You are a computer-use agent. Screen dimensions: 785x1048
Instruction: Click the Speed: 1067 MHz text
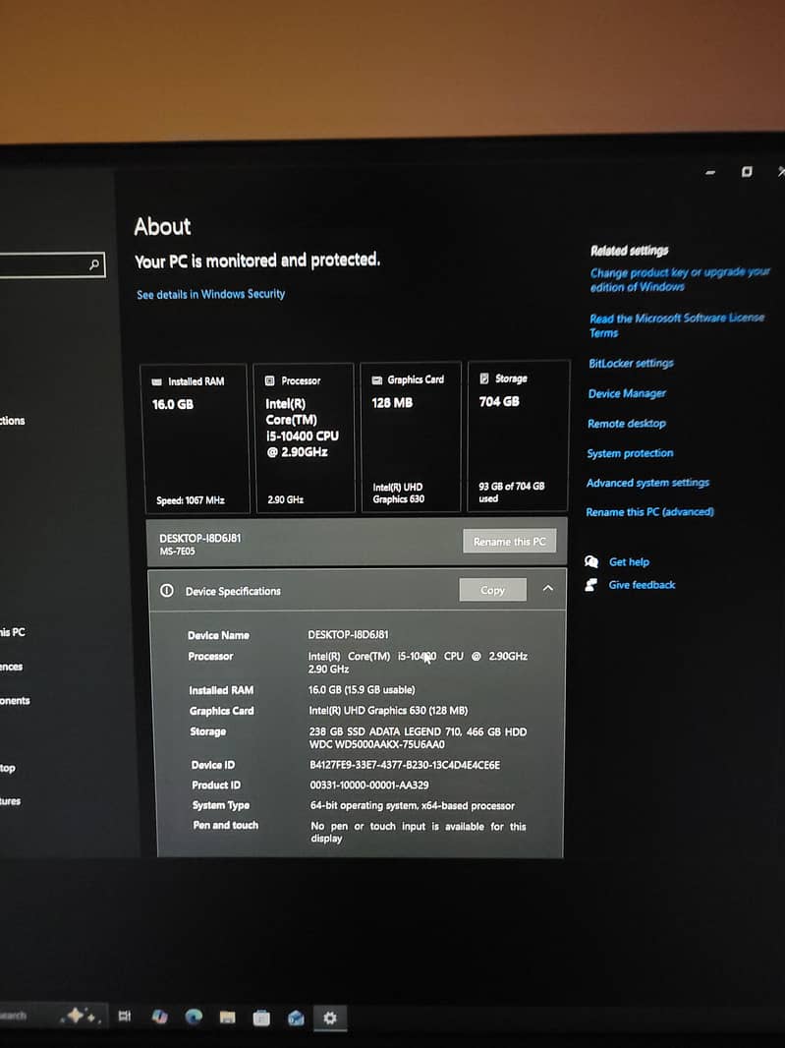(191, 500)
